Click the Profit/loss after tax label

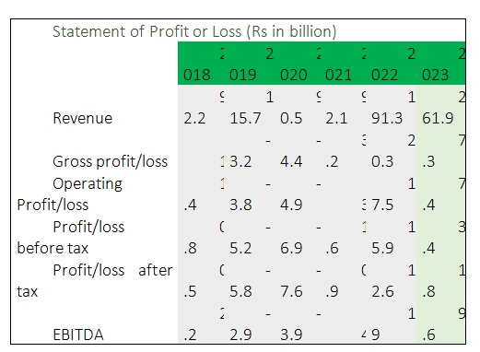95,281
